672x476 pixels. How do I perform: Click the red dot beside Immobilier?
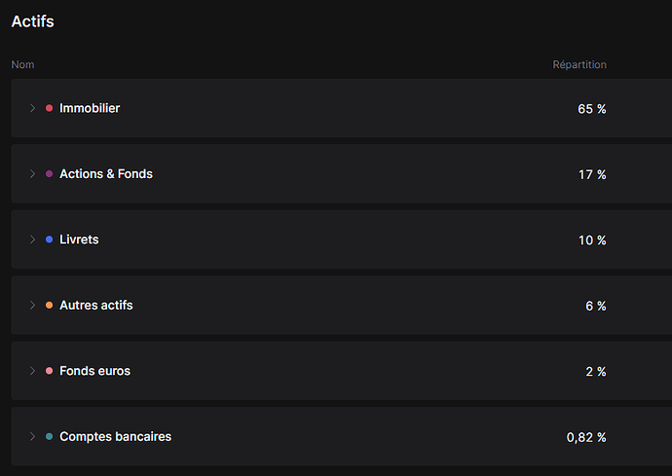[x=49, y=108]
